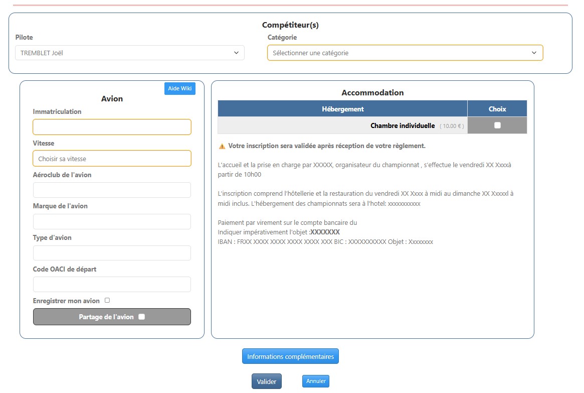Viewport: 584px width, 393px height.
Task: Click the Type d'avion text box
Action: click(x=112, y=253)
